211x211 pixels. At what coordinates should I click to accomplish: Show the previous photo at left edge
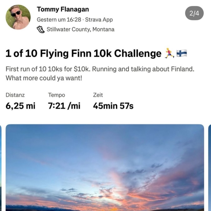coord(1,167)
